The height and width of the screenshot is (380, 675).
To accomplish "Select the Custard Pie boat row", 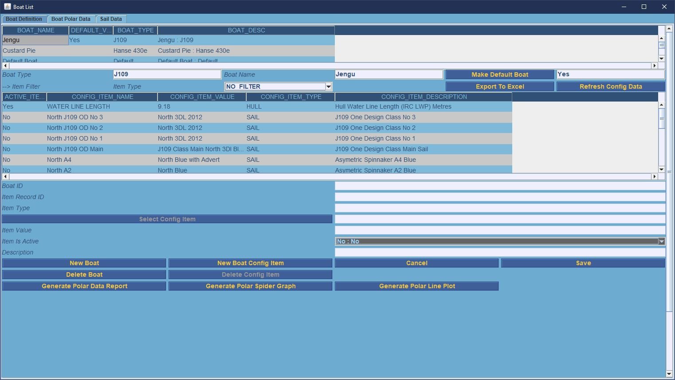I will 35,51.
